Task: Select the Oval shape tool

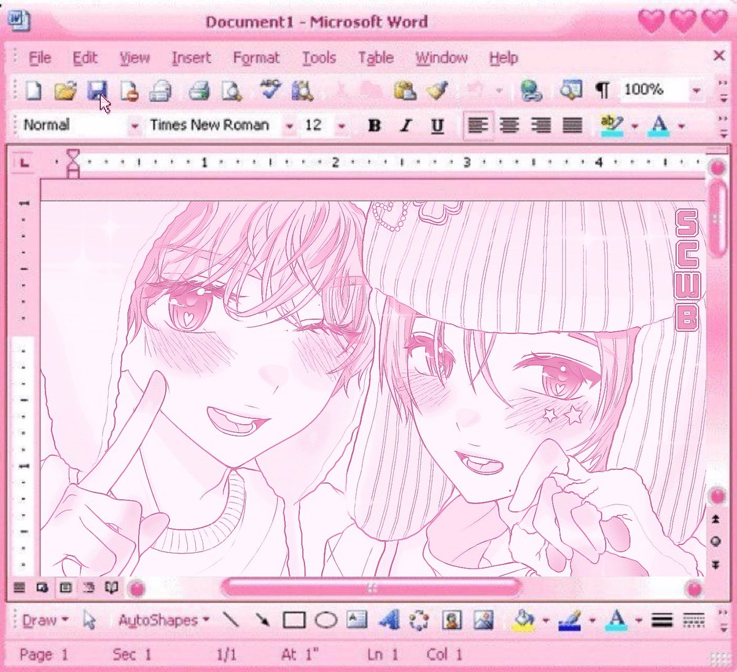Action: pos(326,620)
